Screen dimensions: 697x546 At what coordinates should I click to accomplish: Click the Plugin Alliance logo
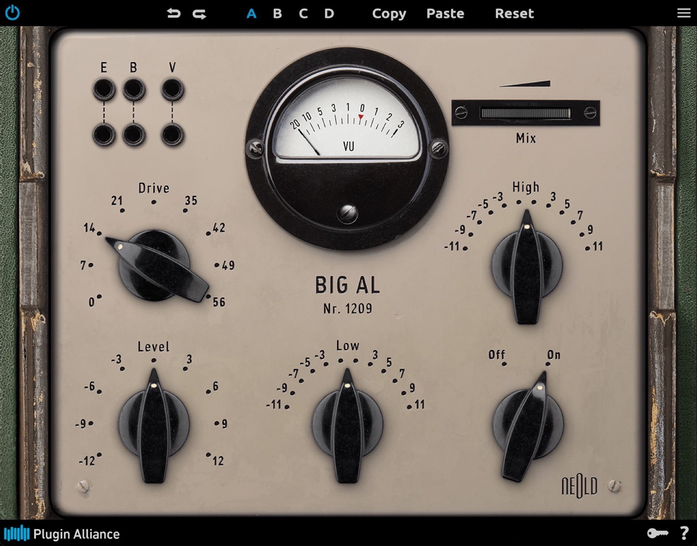62,534
